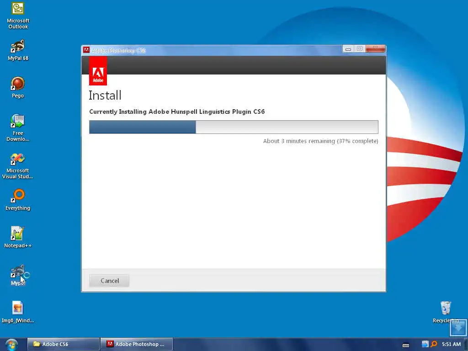Switch to Adobe Photoshop taskbar button
468x351 pixels.
tap(136, 344)
